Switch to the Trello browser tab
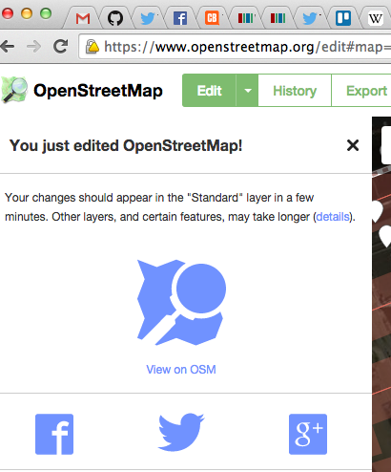Viewport: 391px width, 472px height. [x=343, y=18]
